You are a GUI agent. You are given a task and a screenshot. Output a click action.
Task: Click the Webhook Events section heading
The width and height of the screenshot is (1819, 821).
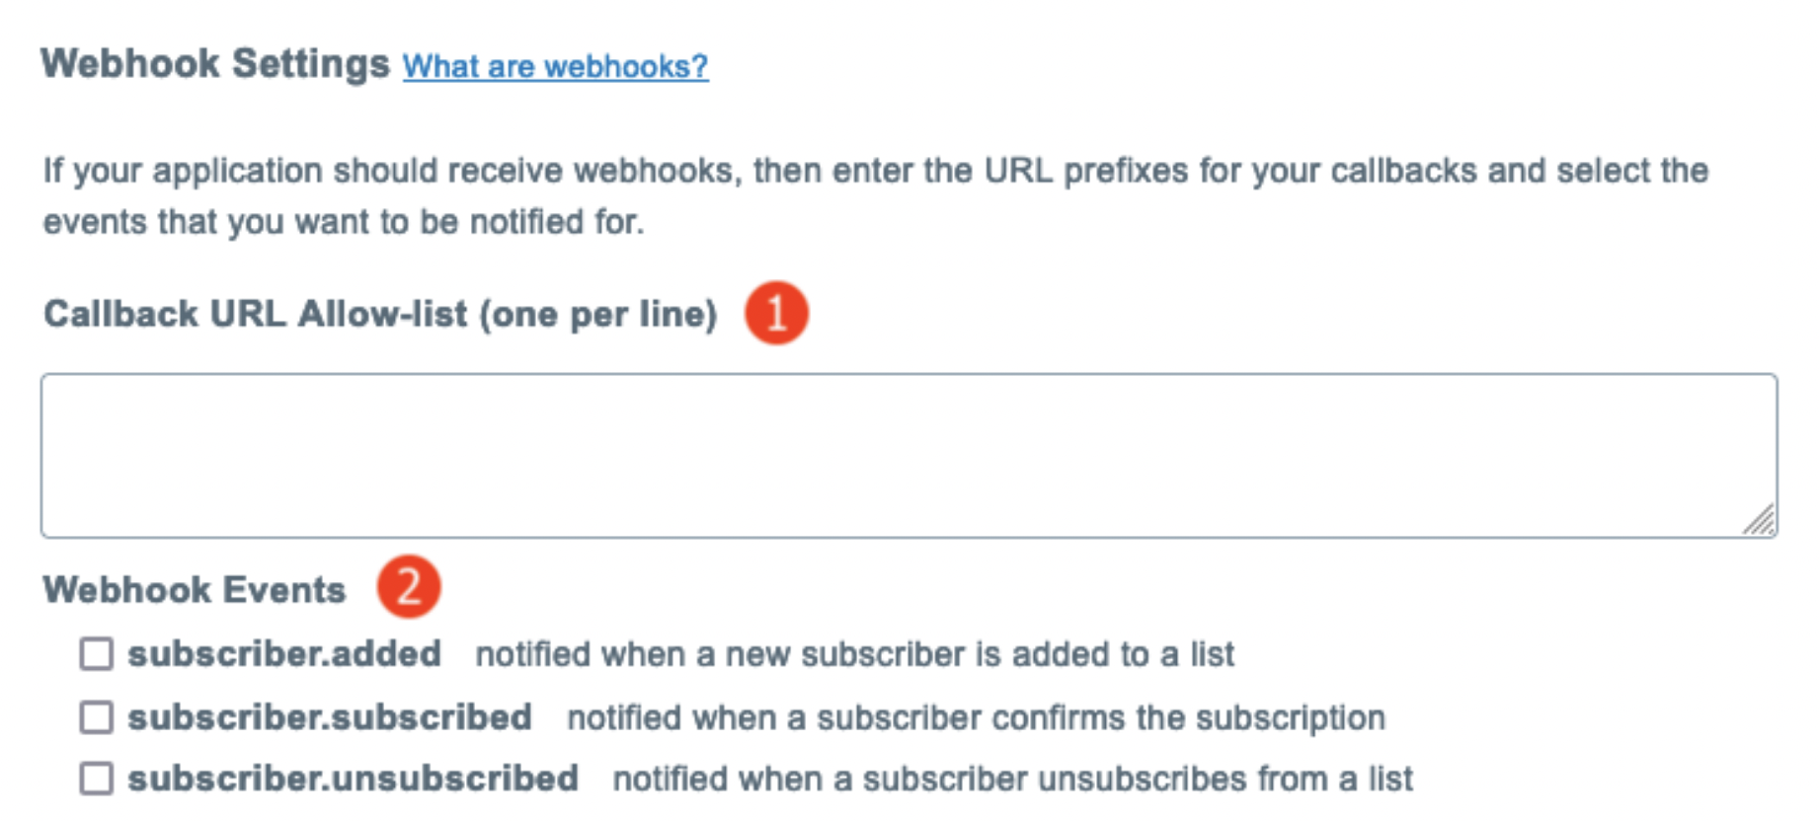tap(194, 590)
